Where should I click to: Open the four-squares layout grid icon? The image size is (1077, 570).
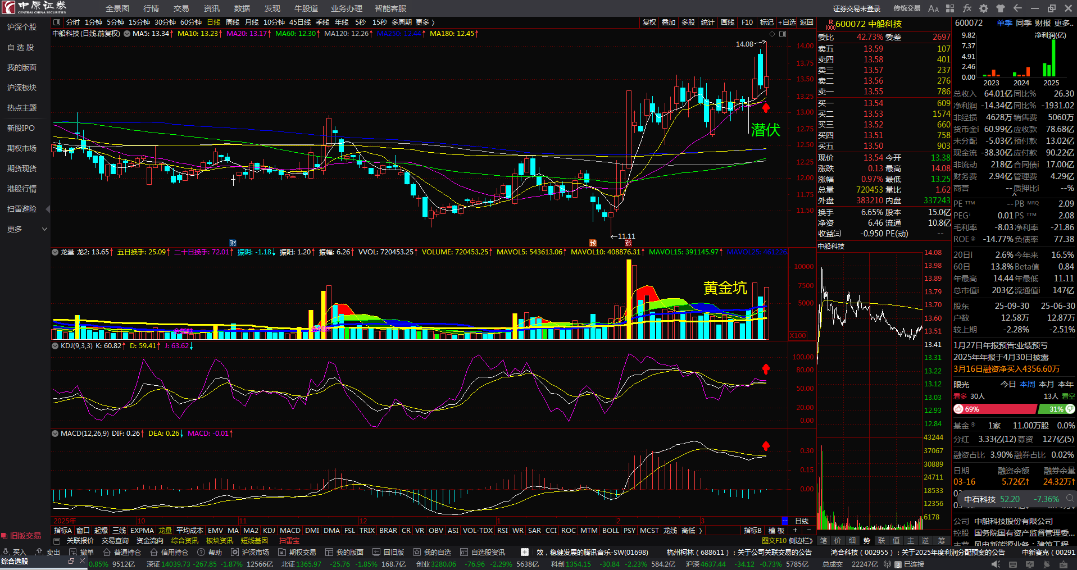coord(950,8)
